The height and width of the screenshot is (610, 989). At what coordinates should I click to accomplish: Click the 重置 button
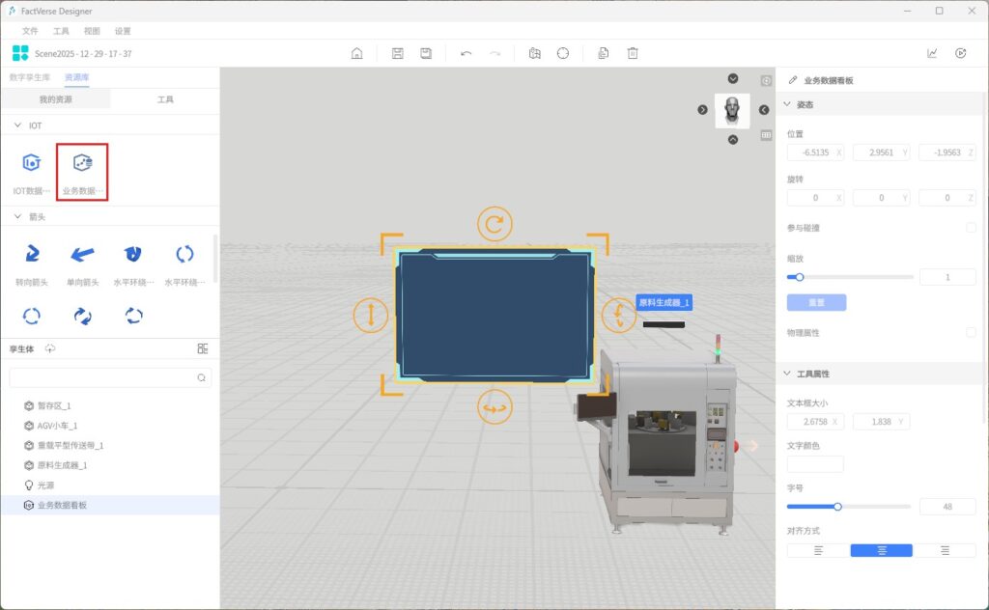816,302
